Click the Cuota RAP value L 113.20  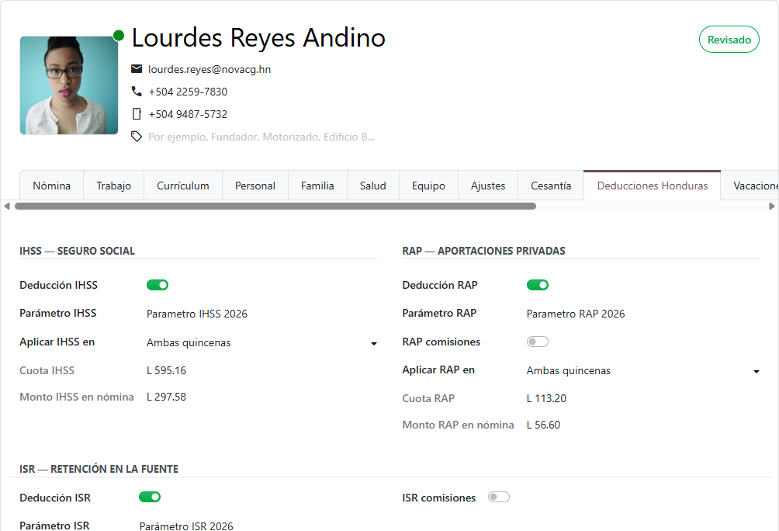(x=546, y=398)
